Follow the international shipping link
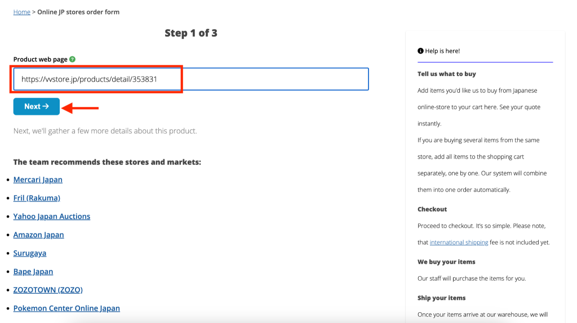Viewport: 577px width, 323px height. [459, 243]
